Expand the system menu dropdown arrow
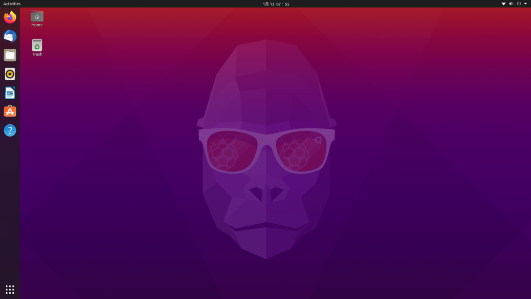The height and width of the screenshot is (299, 531). (x=526, y=4)
